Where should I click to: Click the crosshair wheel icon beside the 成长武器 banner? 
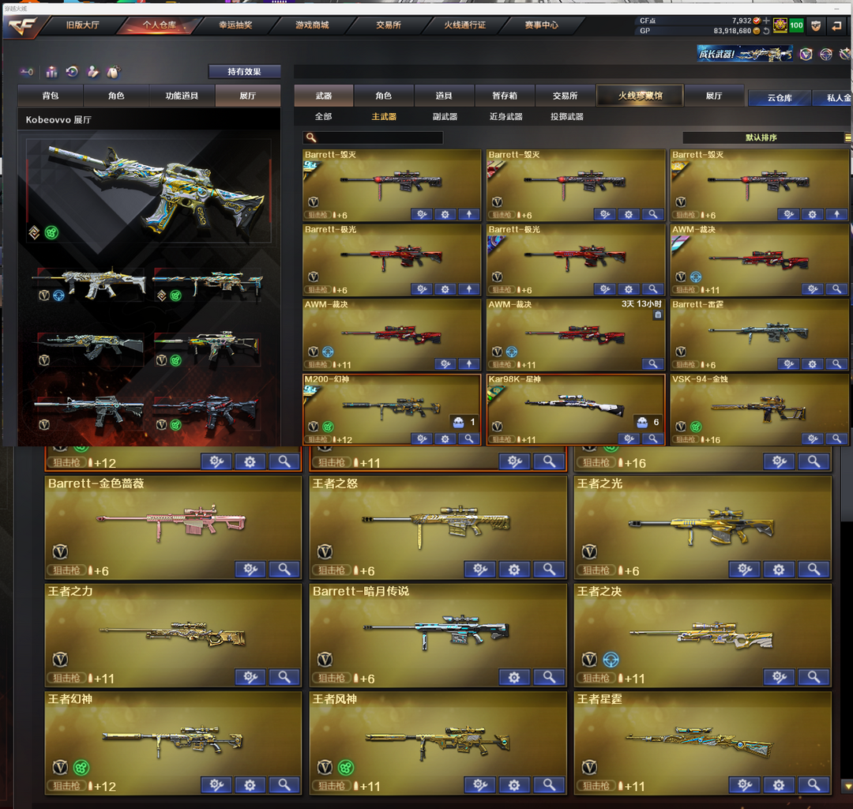[826, 54]
